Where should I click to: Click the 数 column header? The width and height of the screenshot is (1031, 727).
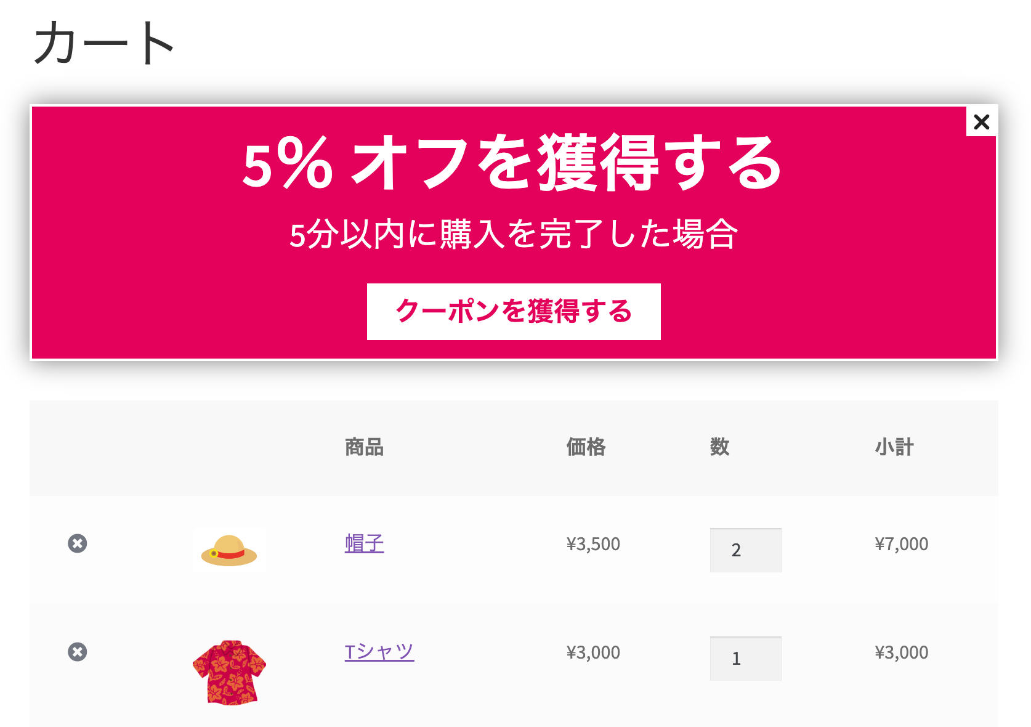click(720, 447)
